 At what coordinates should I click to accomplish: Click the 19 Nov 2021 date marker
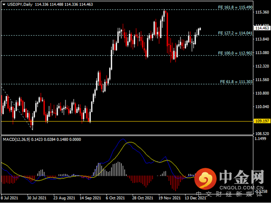(169, 198)
